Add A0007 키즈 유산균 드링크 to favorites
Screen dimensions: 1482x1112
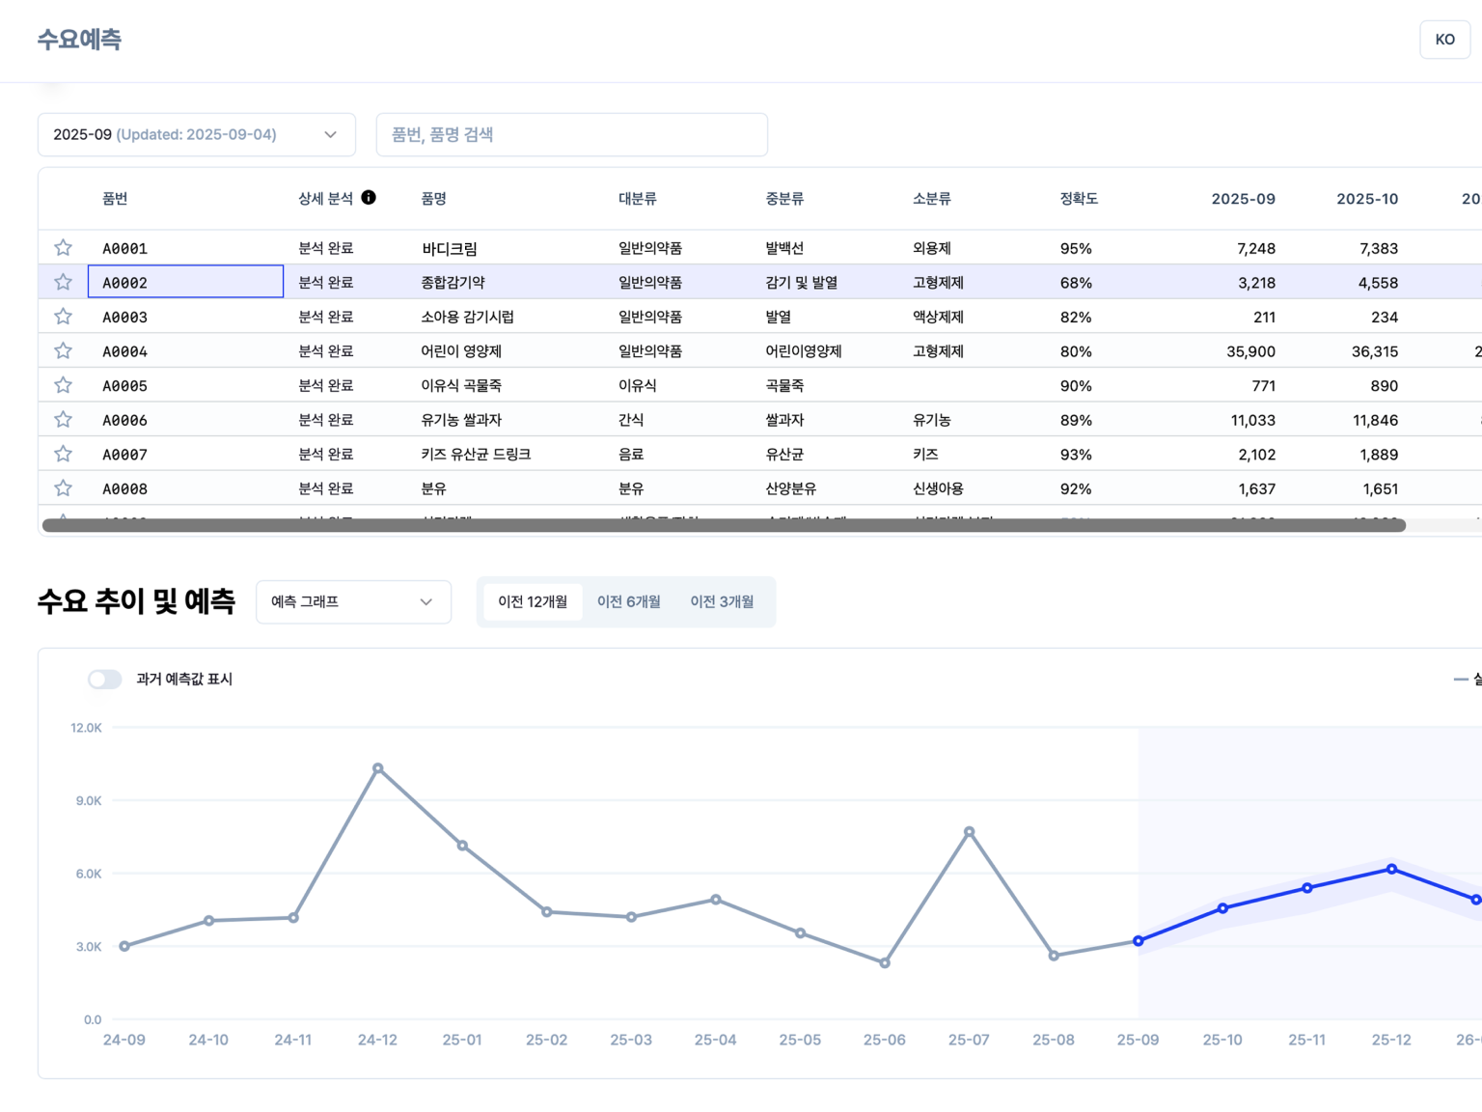click(x=63, y=454)
